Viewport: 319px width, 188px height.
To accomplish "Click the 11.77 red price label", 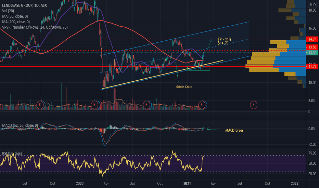I will (312, 66).
